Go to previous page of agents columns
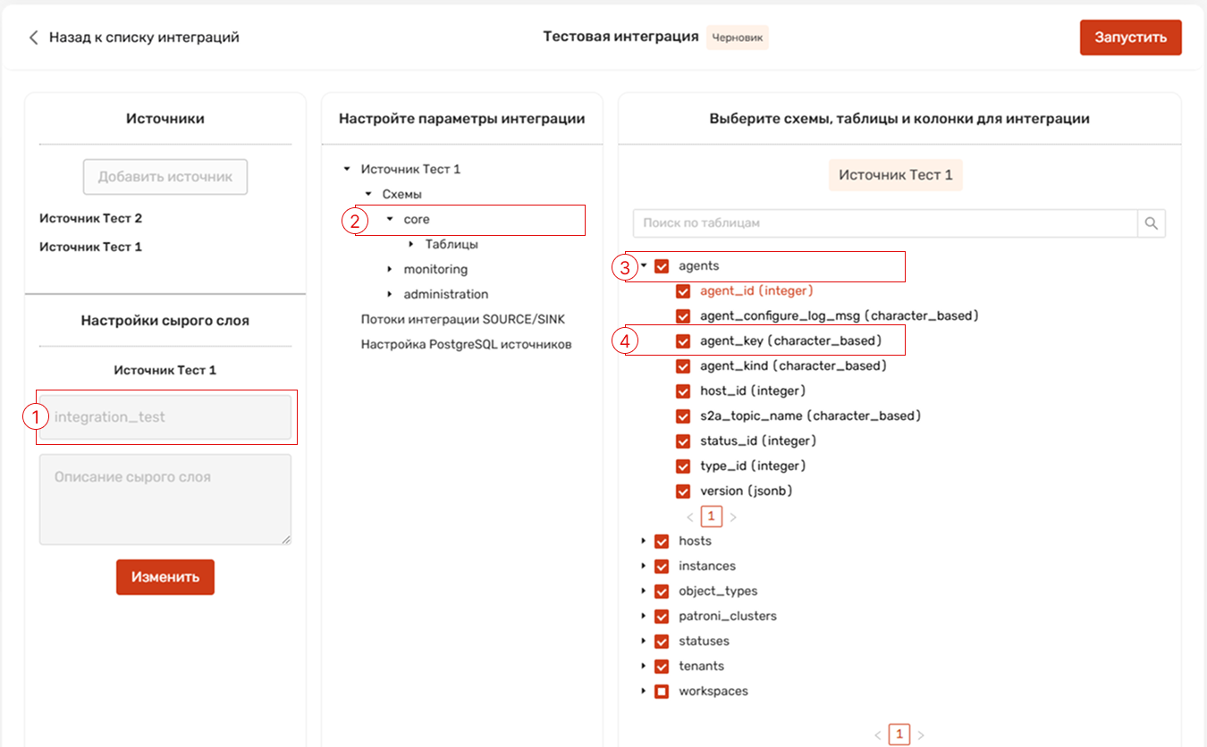 pyautogui.click(x=690, y=516)
